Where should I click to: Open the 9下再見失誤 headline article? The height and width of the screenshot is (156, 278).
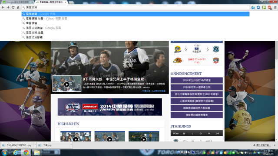[113, 79]
